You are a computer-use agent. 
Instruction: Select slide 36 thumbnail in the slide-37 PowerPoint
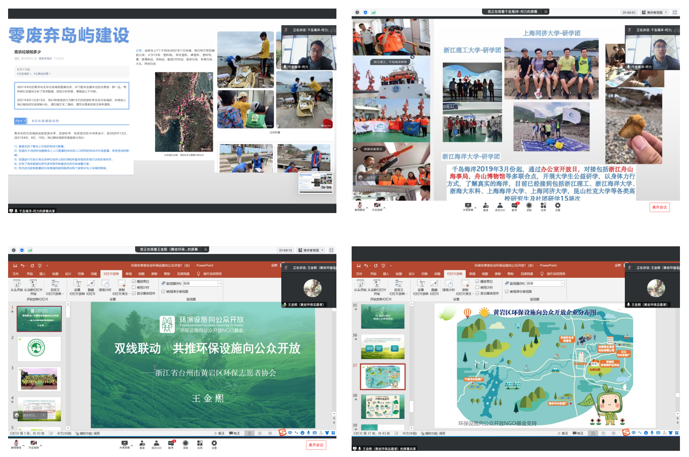coord(383,346)
